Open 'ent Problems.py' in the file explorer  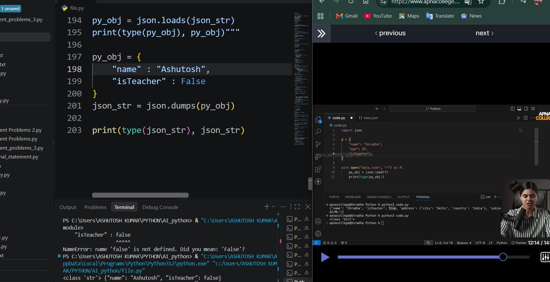pyautogui.click(x=19, y=139)
